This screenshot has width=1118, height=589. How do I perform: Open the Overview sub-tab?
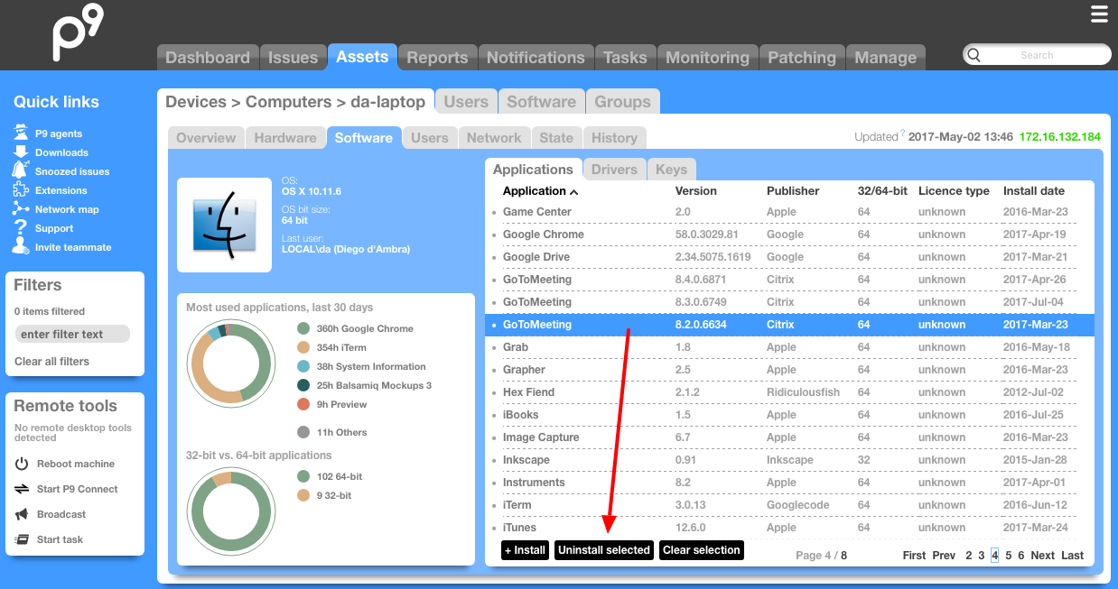pos(206,138)
